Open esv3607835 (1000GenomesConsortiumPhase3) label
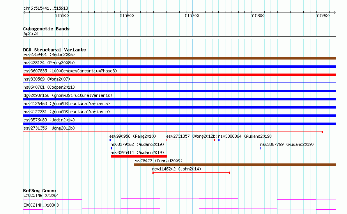Viewport: 347px width, 214px height. pos(70,71)
